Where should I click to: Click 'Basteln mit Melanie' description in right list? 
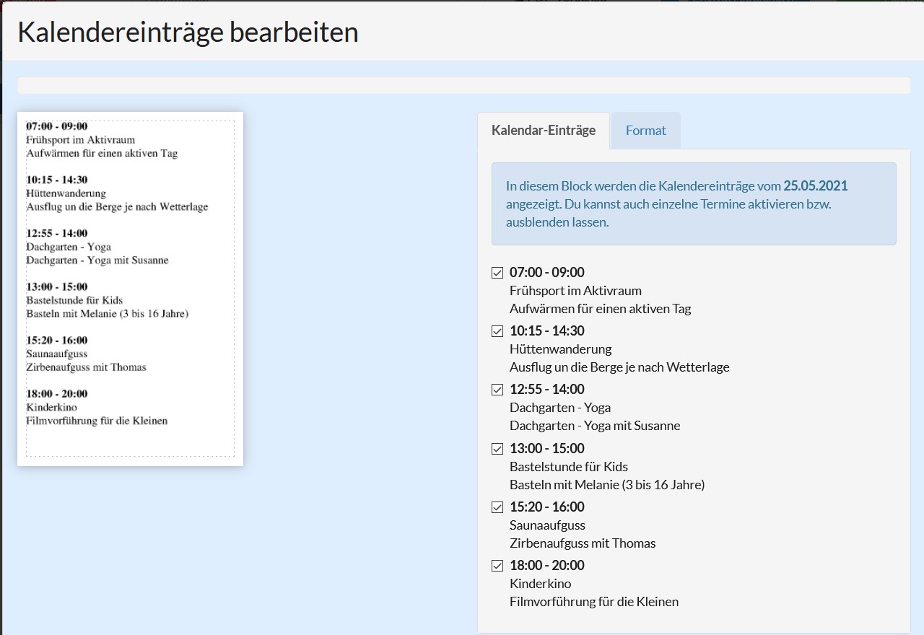606,485
